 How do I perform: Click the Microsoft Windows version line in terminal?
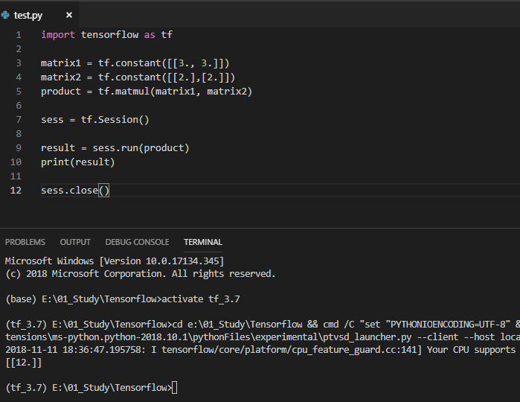(115, 261)
